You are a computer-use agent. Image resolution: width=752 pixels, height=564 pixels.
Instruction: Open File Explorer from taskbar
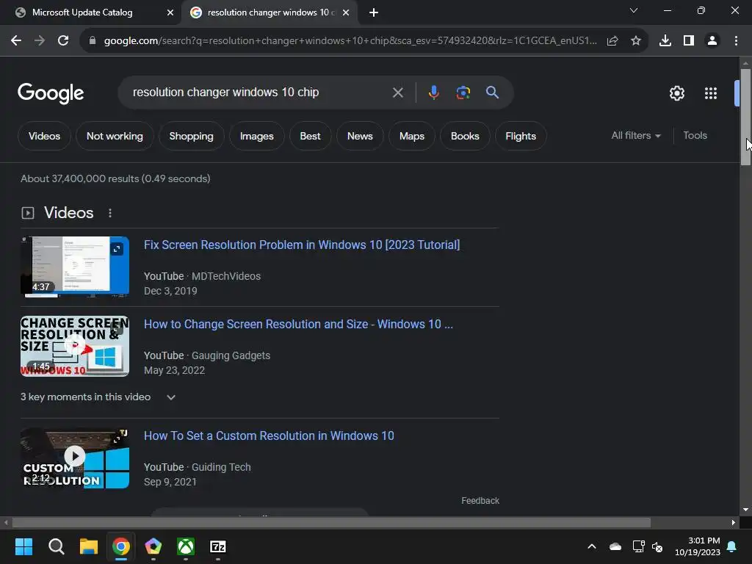coord(89,546)
